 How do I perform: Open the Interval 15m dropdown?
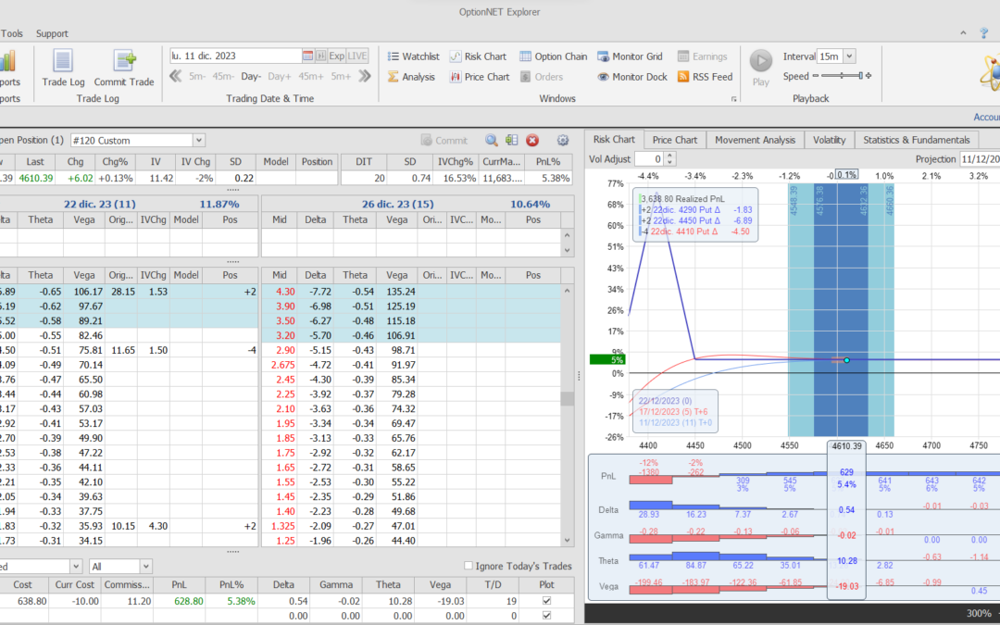point(849,56)
